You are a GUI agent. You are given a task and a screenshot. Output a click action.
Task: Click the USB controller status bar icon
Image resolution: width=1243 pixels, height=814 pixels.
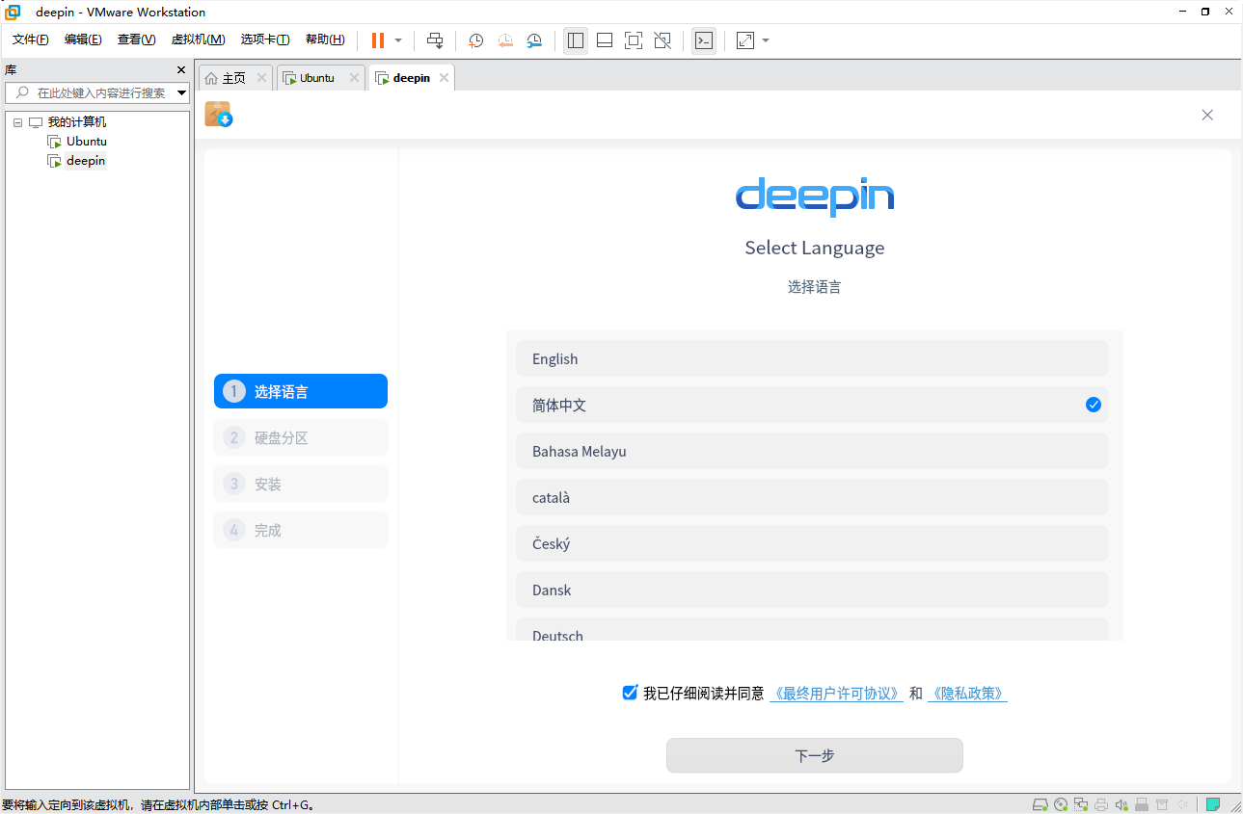point(1142,804)
